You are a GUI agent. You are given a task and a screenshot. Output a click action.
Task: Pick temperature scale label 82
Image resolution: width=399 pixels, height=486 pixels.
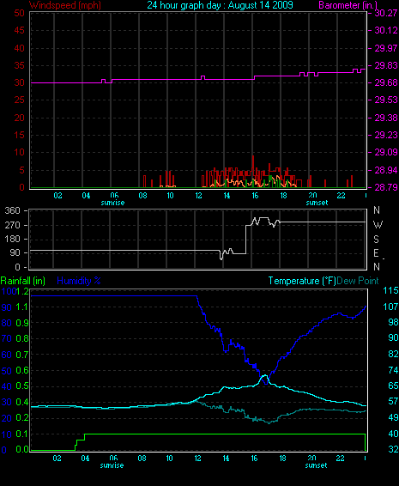tap(393, 354)
